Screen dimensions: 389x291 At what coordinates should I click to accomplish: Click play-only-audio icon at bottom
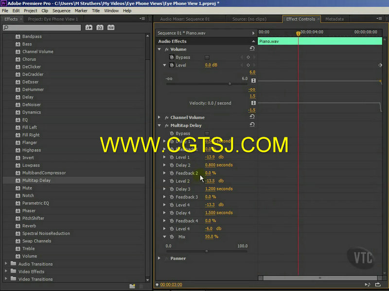(x=368, y=285)
